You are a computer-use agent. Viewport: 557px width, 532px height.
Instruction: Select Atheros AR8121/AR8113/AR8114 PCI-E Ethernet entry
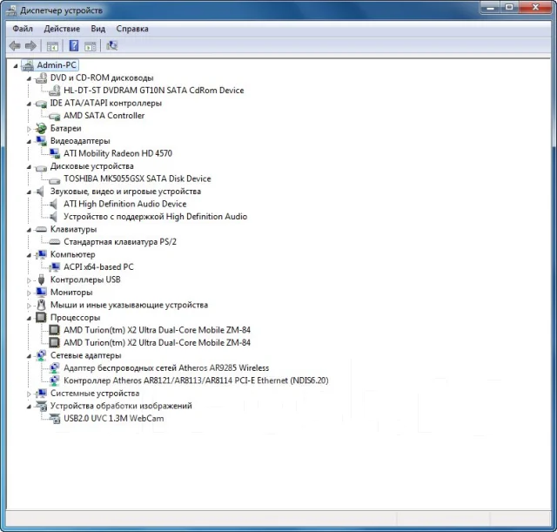pos(196,380)
